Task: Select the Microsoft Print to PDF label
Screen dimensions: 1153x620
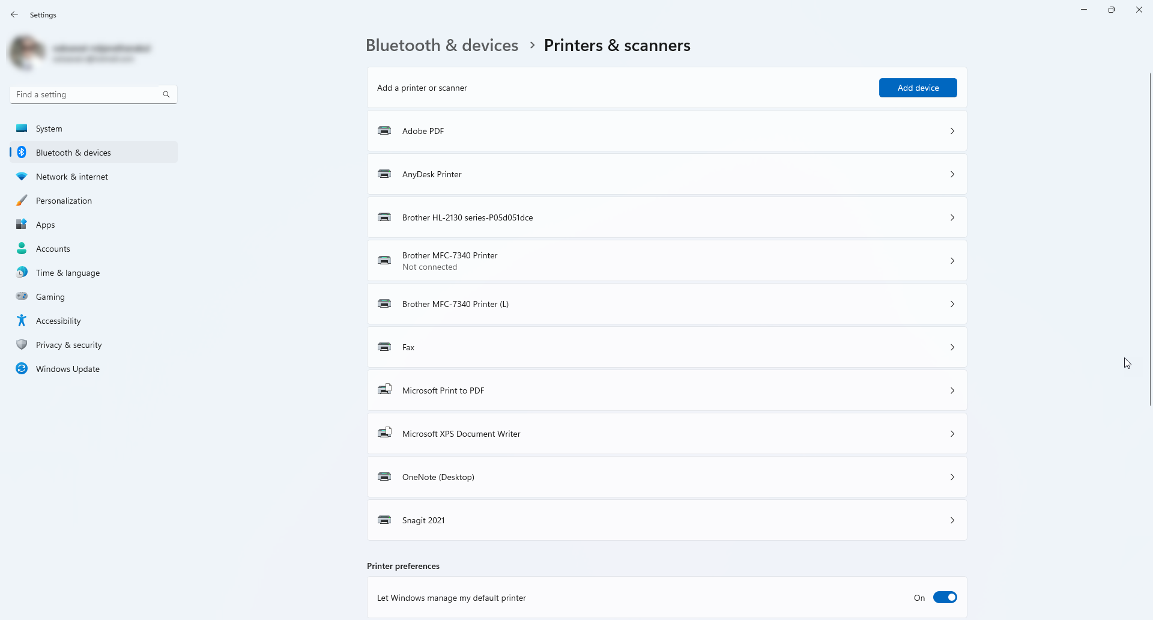Action: [443, 391]
